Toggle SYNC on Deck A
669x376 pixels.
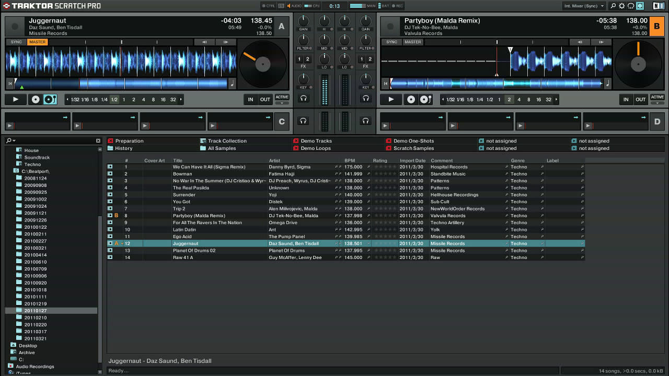(x=16, y=42)
